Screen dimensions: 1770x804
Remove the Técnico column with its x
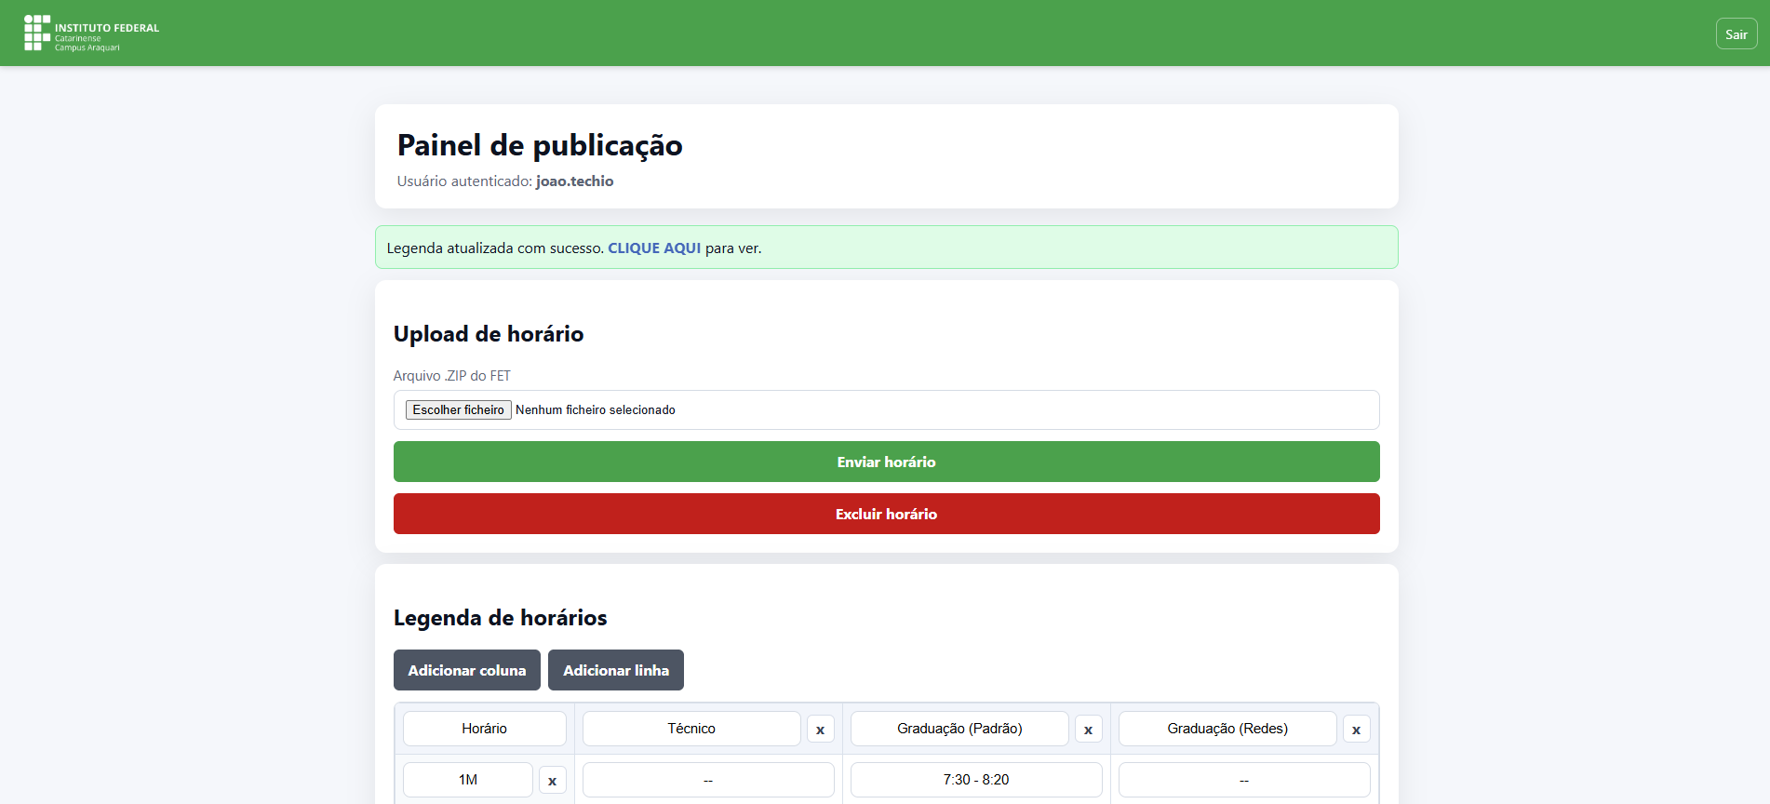click(820, 730)
